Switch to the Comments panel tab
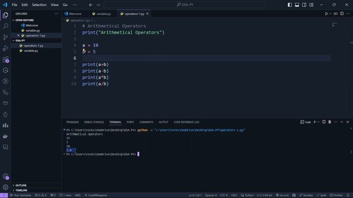Image resolution: width=353 pixels, height=198 pixels. [146, 122]
